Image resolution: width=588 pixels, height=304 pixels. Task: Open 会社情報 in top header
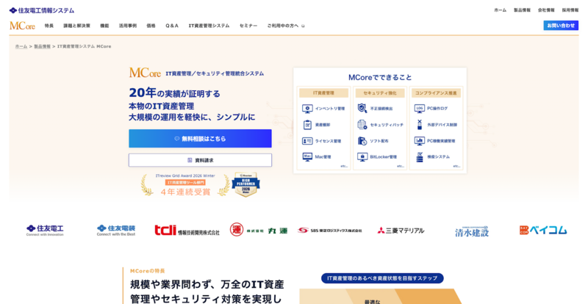coord(546,10)
